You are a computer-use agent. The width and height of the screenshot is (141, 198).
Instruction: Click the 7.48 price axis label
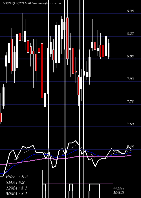pos(130,147)
